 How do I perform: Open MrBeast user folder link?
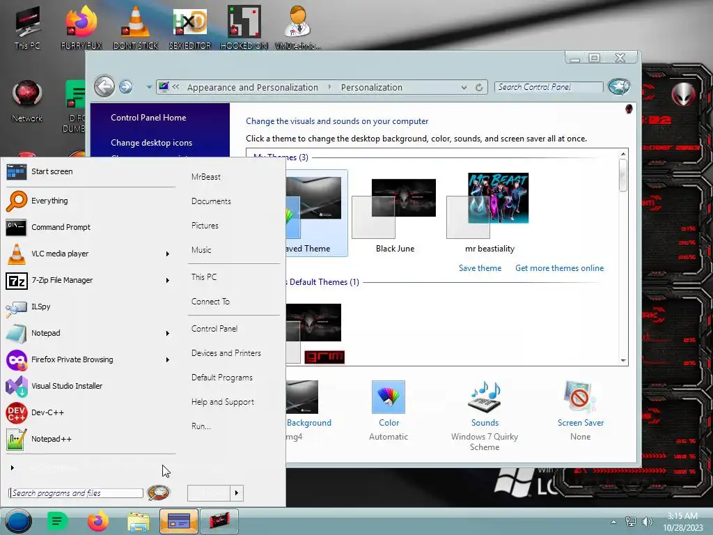pos(206,177)
